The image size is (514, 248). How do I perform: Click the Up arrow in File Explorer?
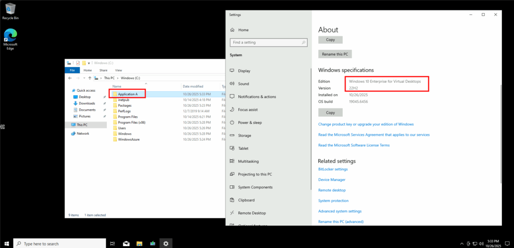pos(89,78)
